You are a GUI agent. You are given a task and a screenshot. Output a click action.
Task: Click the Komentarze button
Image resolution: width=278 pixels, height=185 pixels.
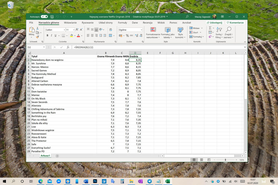pos(235,23)
